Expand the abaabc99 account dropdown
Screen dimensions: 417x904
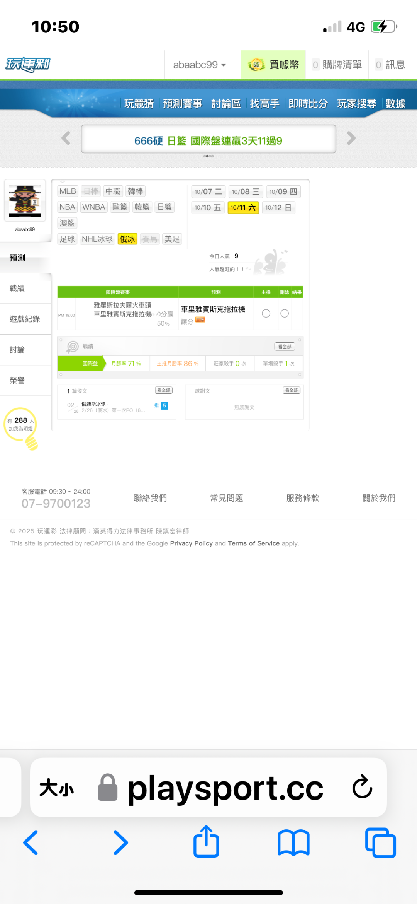tap(199, 65)
